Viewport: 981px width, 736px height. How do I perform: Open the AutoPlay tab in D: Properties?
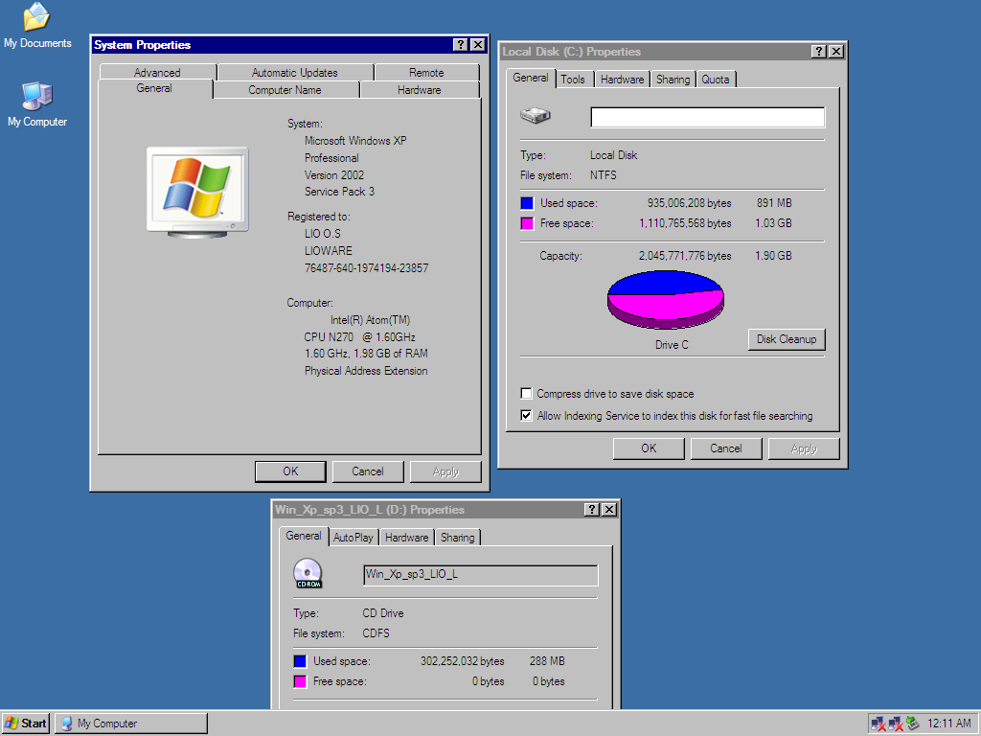(353, 538)
